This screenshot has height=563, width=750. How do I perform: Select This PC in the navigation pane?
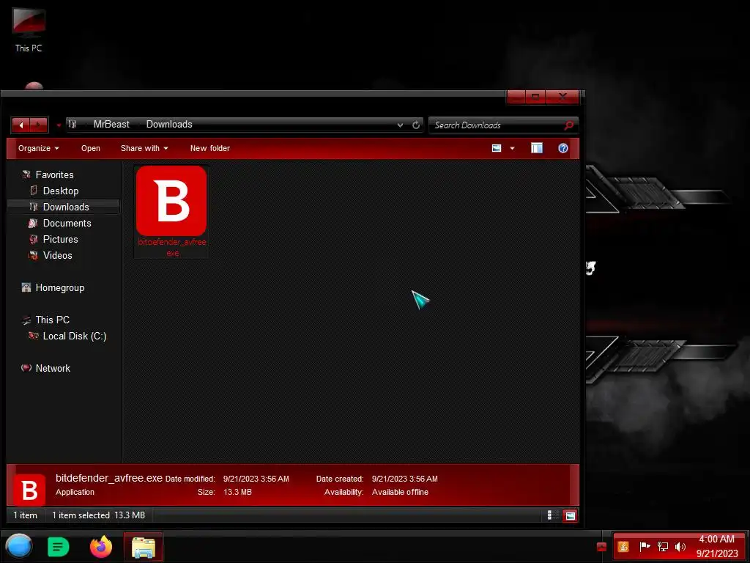(52, 320)
